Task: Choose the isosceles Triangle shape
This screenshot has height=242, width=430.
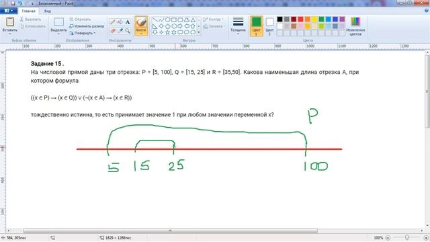Action: click(x=193, y=19)
